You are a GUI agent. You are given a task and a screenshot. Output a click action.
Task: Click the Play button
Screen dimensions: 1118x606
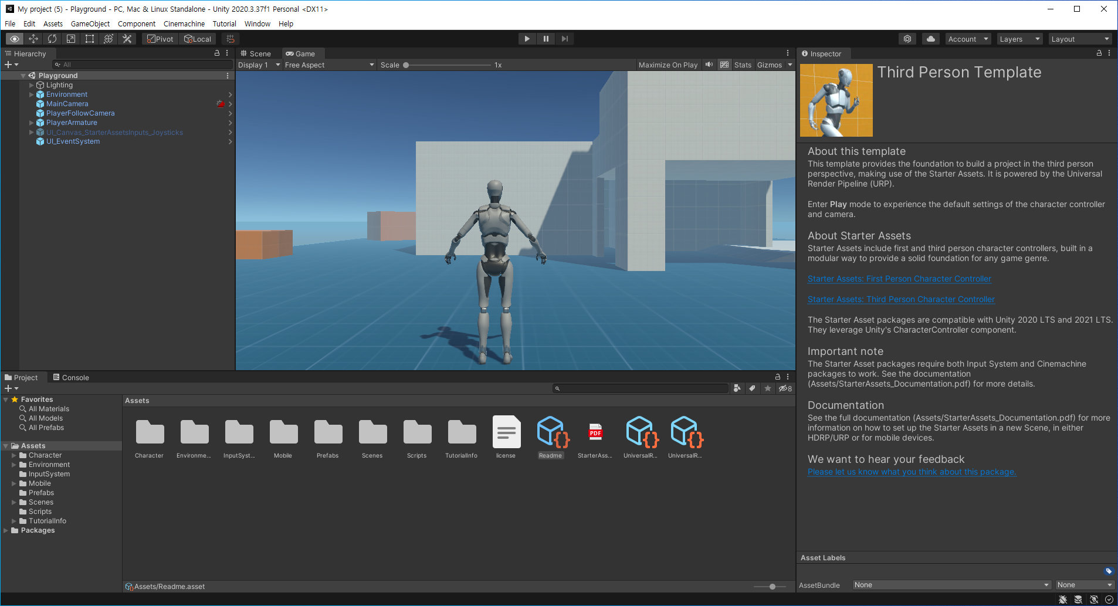tap(527, 39)
